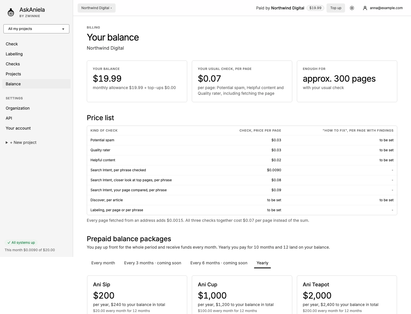This screenshot has width=411, height=314.
Task: Click approx. 300 pages text
Action: tap(339, 78)
